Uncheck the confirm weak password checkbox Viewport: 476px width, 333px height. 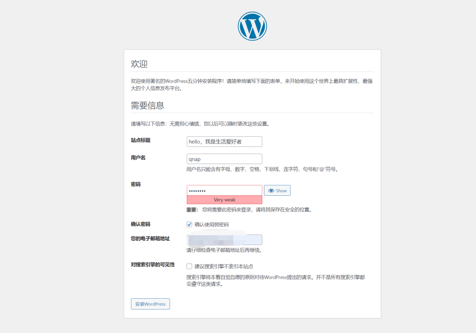coord(189,224)
